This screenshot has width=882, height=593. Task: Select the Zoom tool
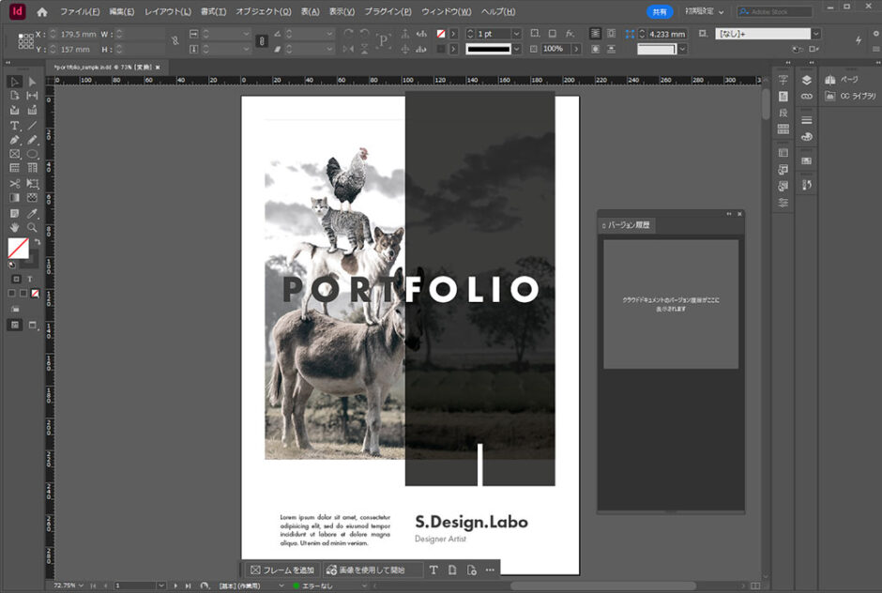click(30, 229)
